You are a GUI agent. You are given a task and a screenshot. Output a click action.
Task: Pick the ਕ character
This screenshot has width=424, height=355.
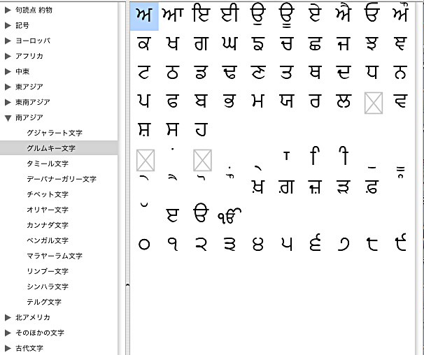144,44
